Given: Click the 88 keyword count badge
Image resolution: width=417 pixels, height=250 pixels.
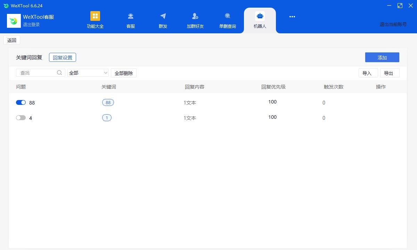Looking at the screenshot, I should [x=108, y=102].
